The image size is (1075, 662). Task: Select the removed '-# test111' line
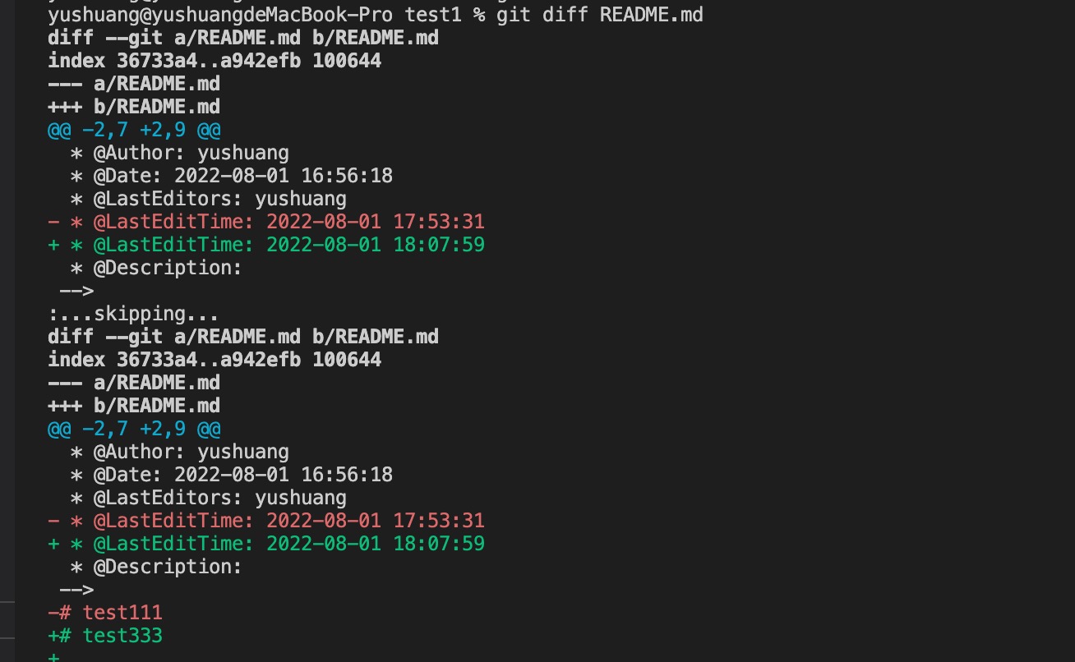pyautogui.click(x=105, y=613)
